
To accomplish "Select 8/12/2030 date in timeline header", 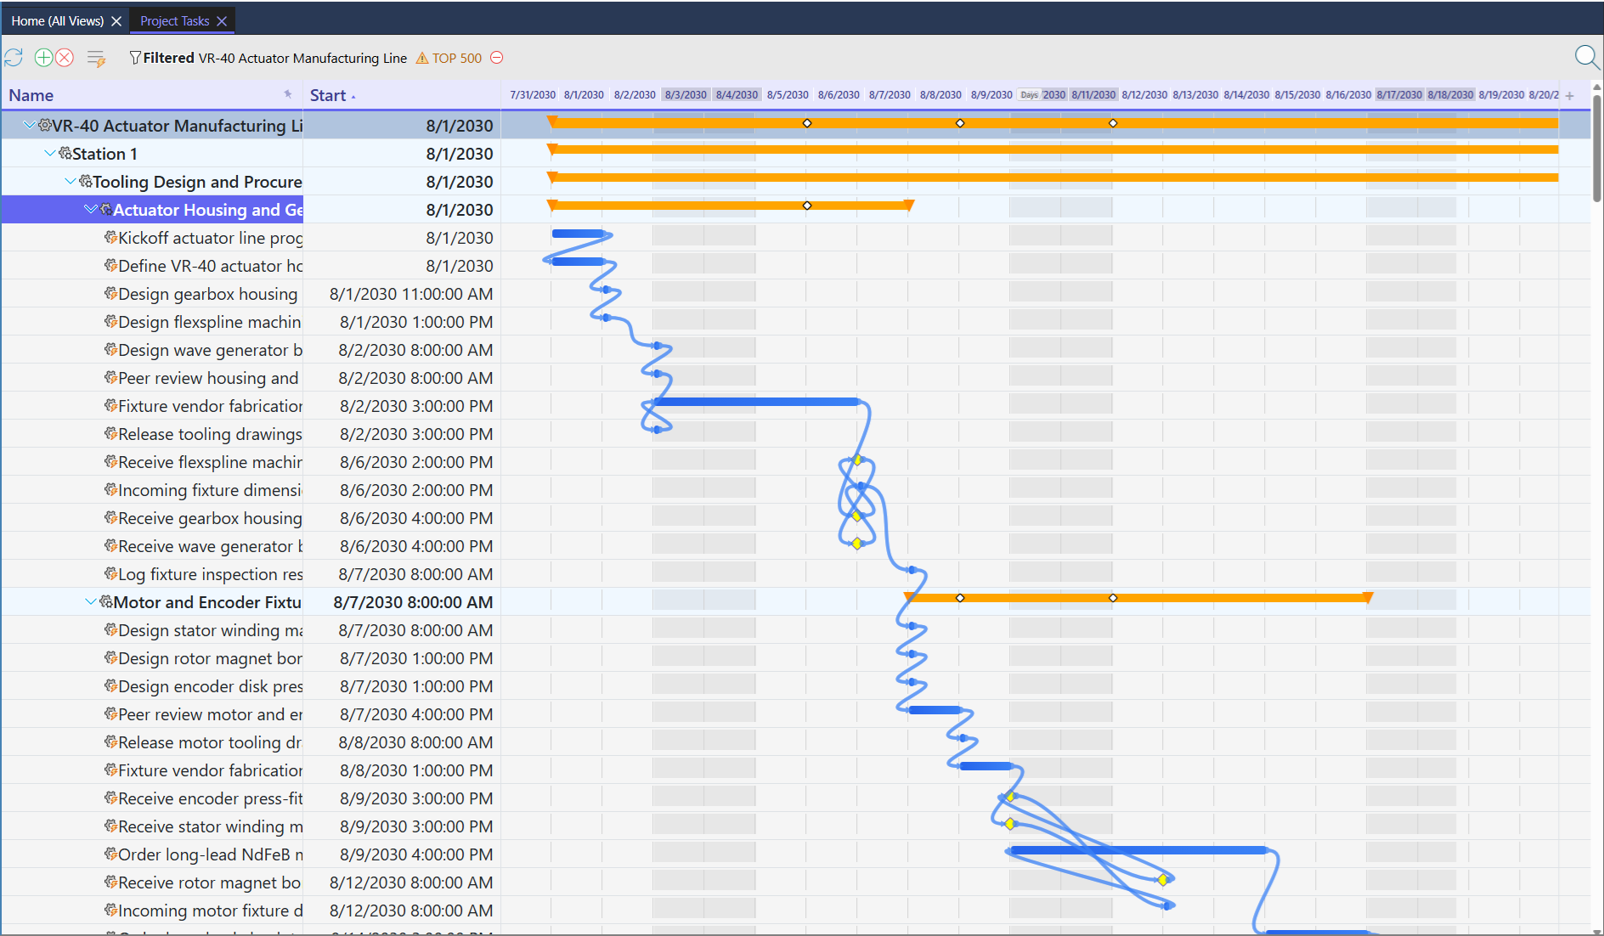I will (x=1144, y=95).
